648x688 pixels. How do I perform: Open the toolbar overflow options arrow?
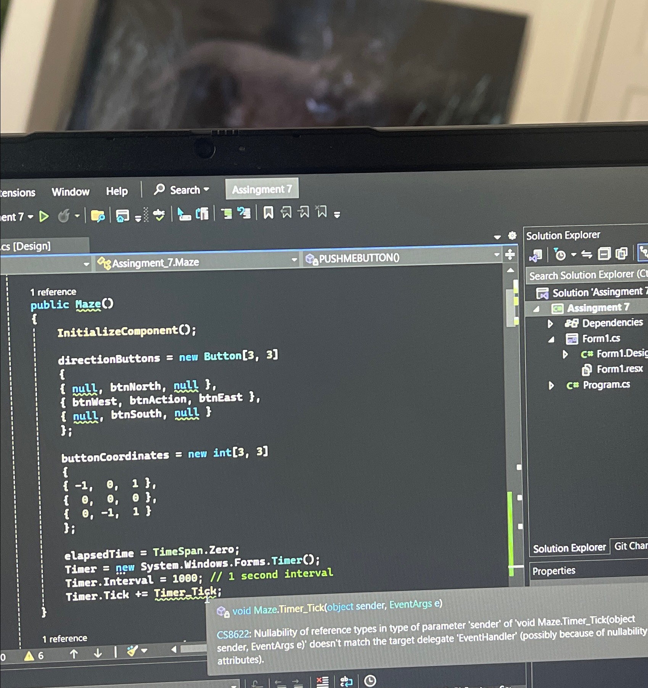pyautogui.click(x=337, y=215)
